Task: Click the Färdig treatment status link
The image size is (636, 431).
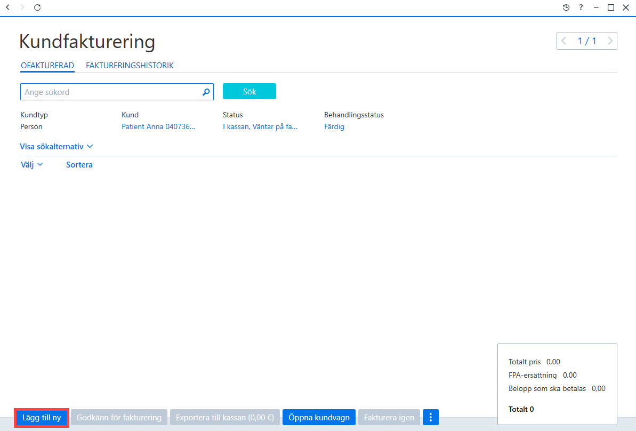Action: click(334, 126)
